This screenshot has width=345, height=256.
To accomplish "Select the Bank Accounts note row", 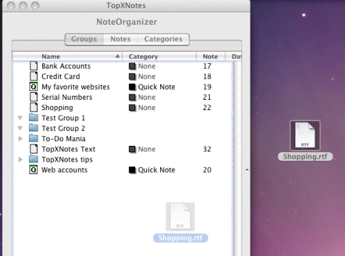I will 66,66.
